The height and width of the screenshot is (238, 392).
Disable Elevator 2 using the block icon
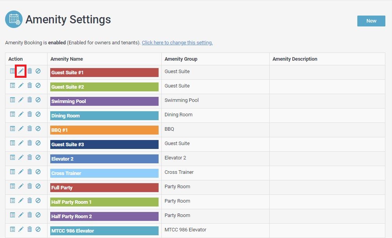tap(38, 157)
